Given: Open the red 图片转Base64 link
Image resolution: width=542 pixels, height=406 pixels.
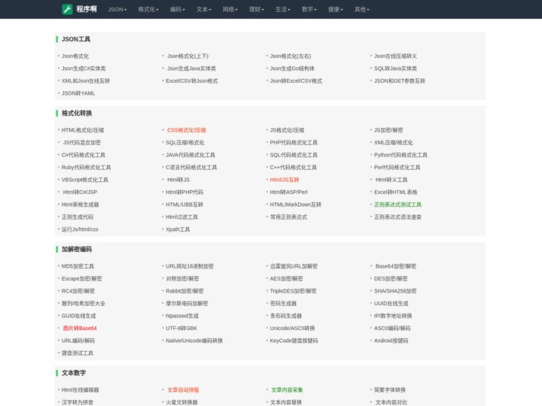Looking at the screenshot, I should click(x=80, y=329).
